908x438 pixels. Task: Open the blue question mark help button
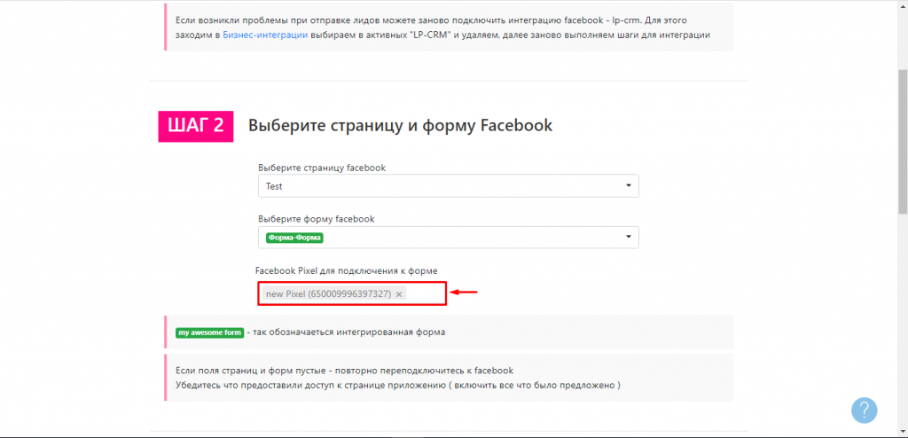(x=864, y=410)
